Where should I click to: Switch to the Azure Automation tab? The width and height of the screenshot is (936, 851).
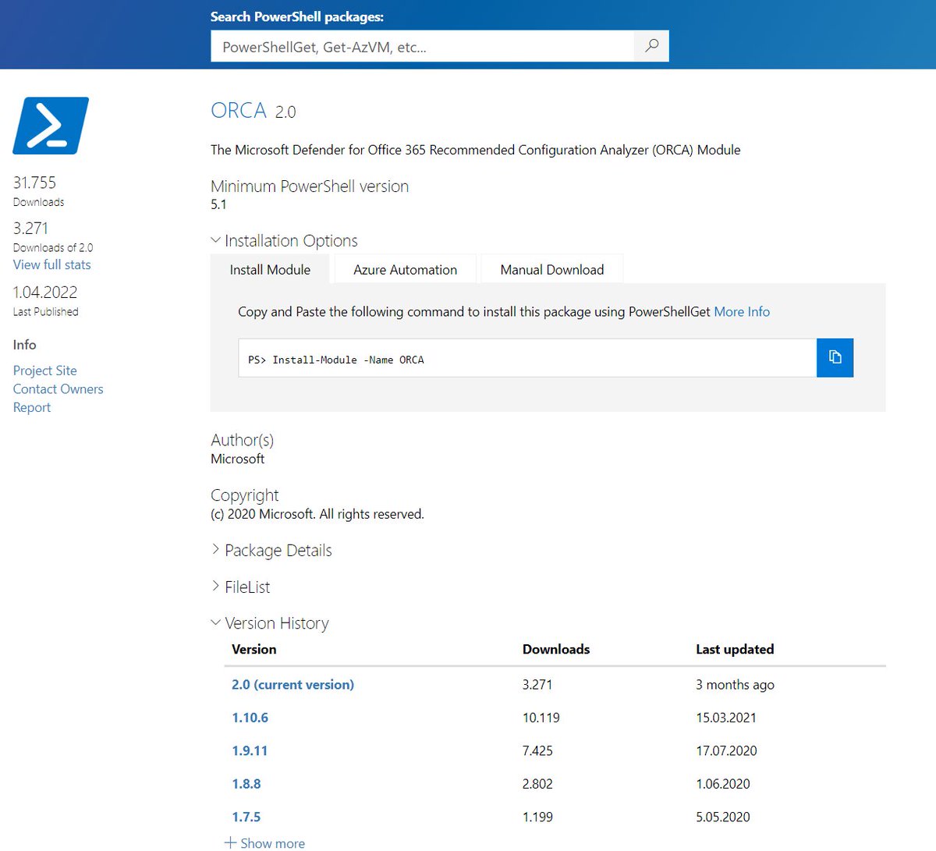[x=405, y=269]
